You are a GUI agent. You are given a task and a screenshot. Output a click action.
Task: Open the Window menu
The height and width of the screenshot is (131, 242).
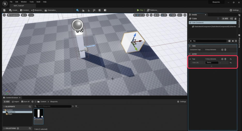tap(24, 2)
